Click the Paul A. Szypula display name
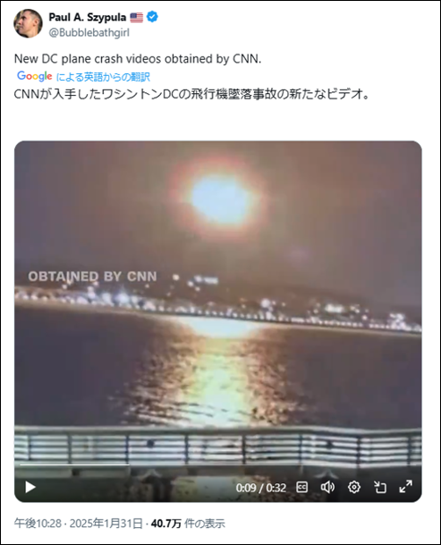Screen dimensions: 441x545 click(88, 17)
